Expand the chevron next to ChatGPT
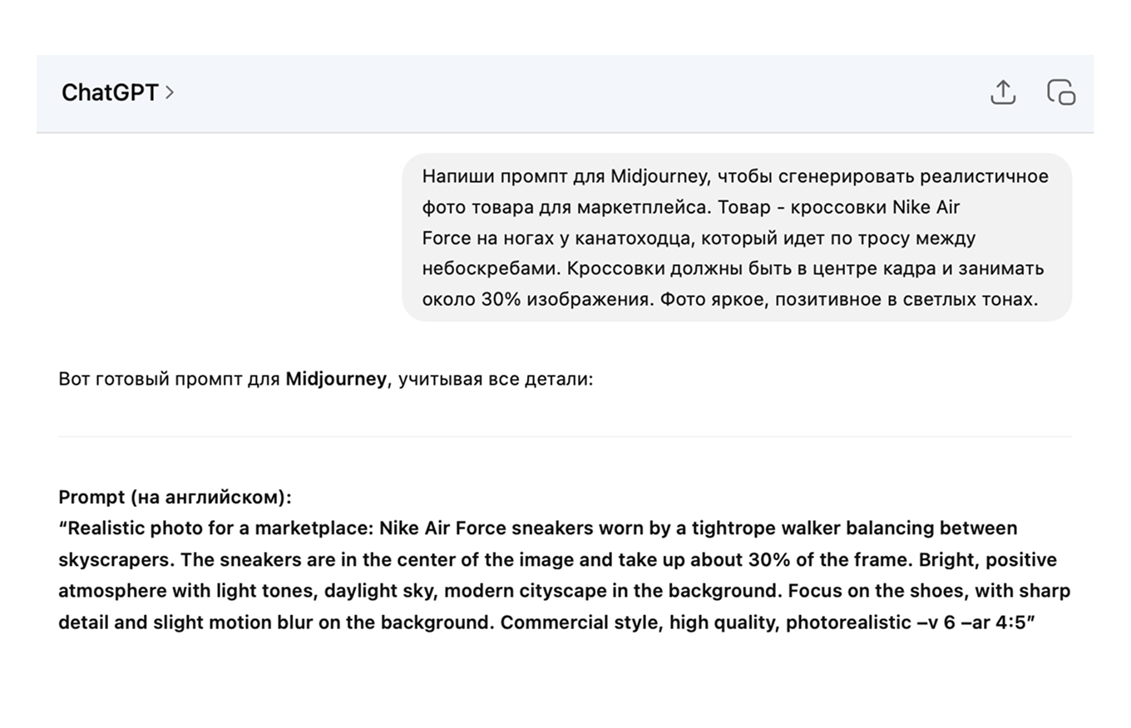Screen dimensions: 1131x728 click(x=170, y=92)
